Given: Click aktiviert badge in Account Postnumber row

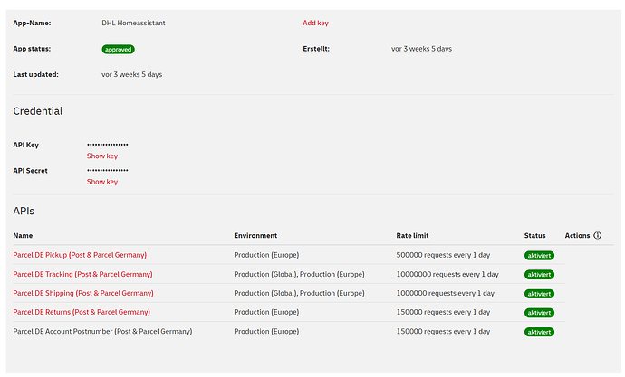Looking at the screenshot, I should point(539,333).
